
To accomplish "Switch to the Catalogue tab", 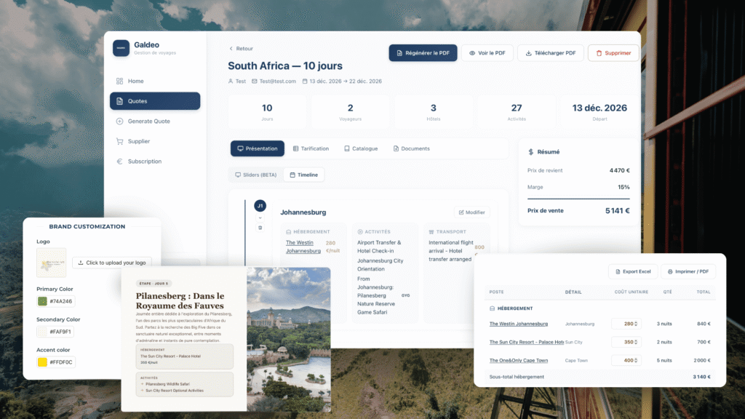I will point(360,148).
